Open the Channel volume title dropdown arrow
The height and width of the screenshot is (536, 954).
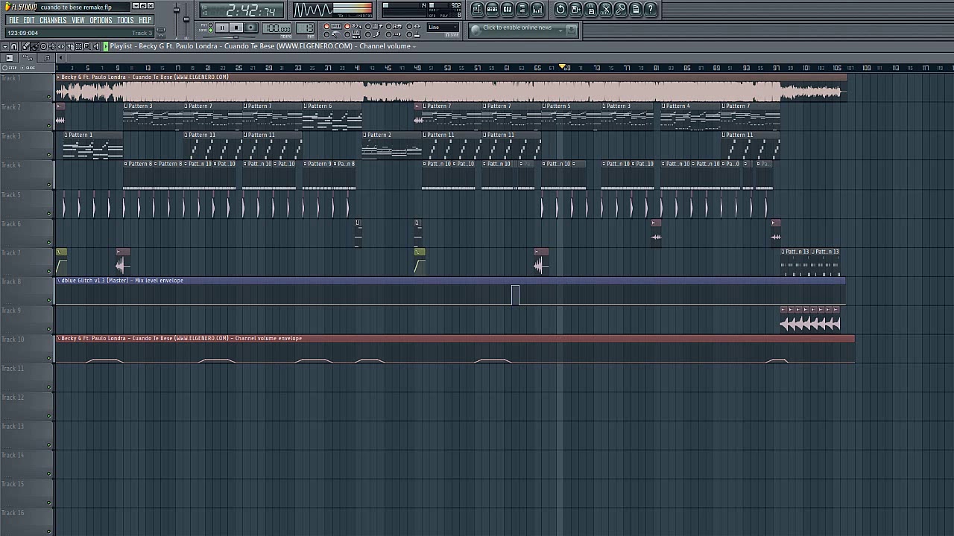414,46
